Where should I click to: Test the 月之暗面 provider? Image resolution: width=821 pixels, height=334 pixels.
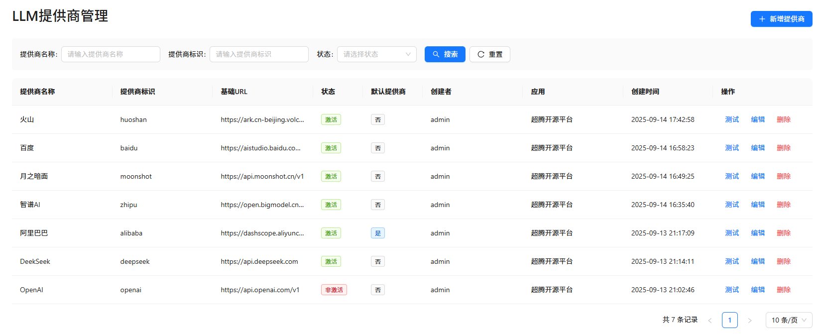tap(732, 176)
